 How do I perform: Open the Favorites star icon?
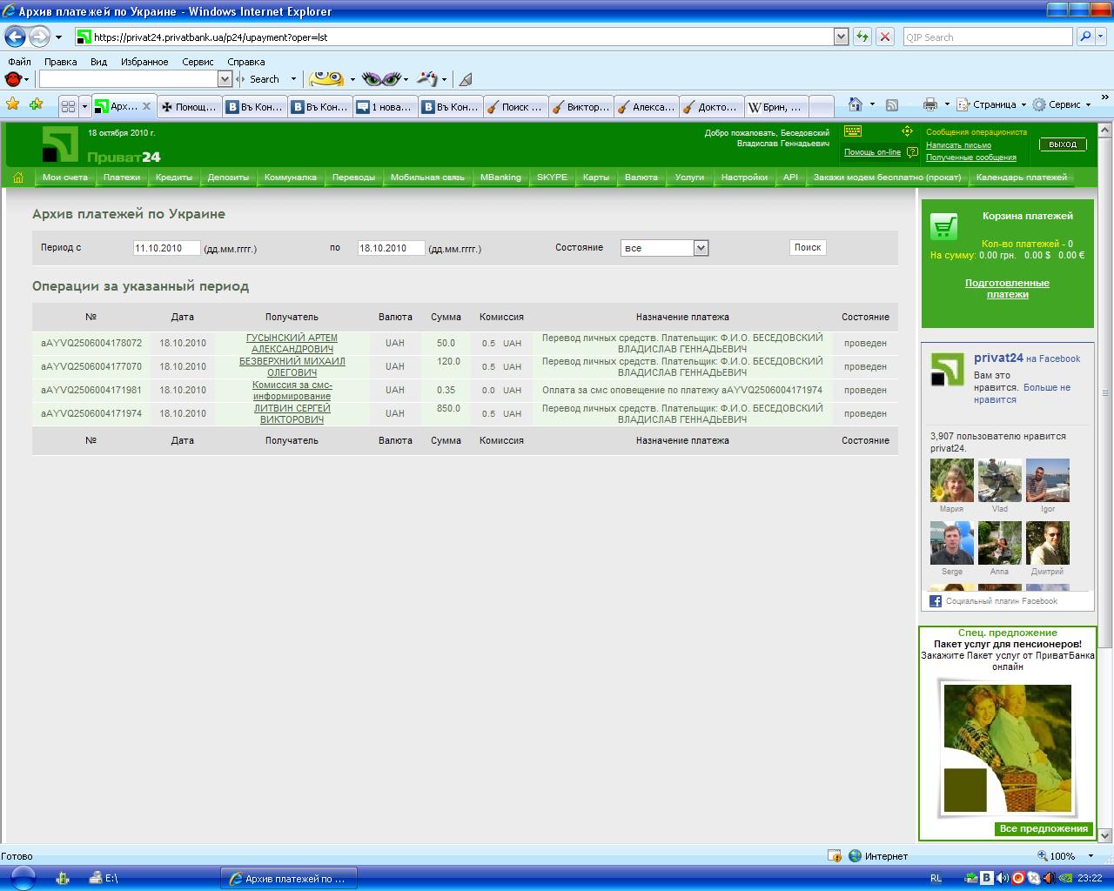(13, 104)
